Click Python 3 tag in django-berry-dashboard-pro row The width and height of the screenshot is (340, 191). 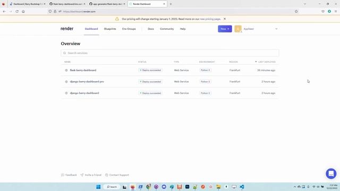pos(206,82)
